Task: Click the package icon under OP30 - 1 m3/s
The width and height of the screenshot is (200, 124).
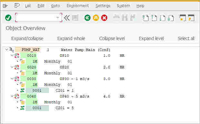Action: [x=23, y=85]
